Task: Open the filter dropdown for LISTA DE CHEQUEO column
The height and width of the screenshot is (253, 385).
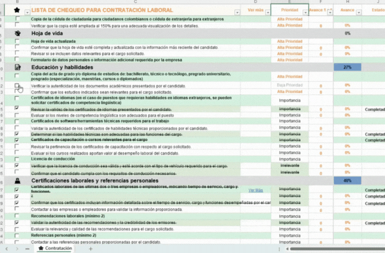Action: pyautogui.click(x=237, y=12)
